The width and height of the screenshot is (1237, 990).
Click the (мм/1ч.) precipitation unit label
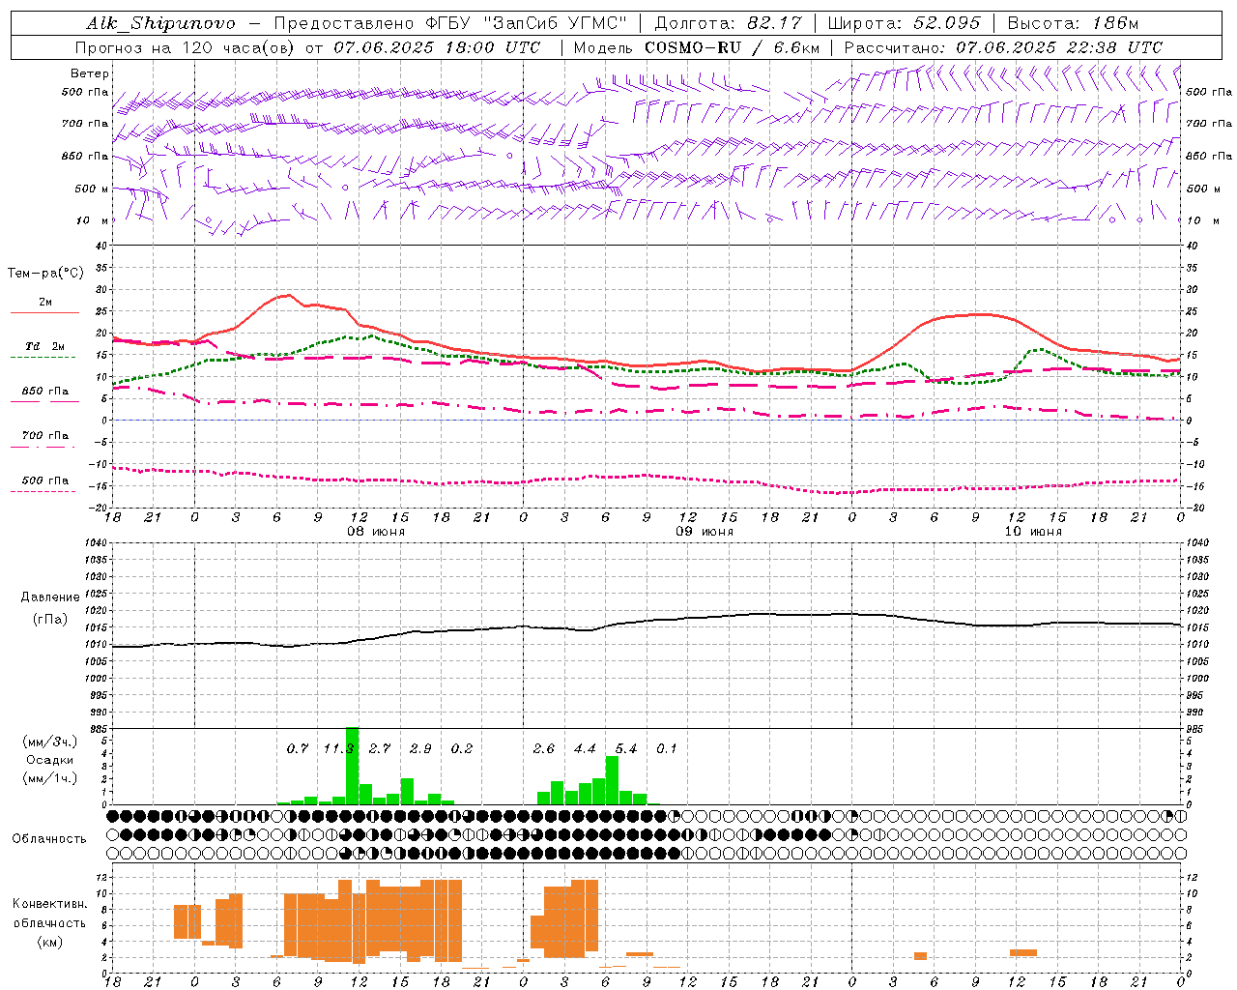point(49,777)
